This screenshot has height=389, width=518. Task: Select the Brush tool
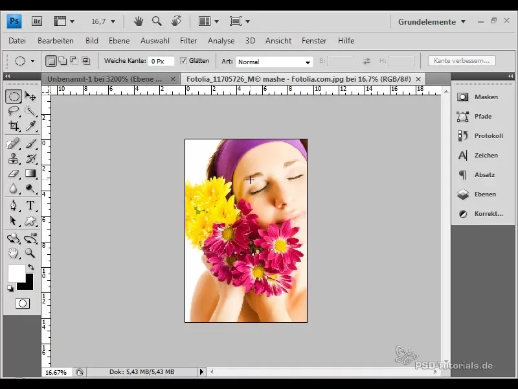coord(30,144)
